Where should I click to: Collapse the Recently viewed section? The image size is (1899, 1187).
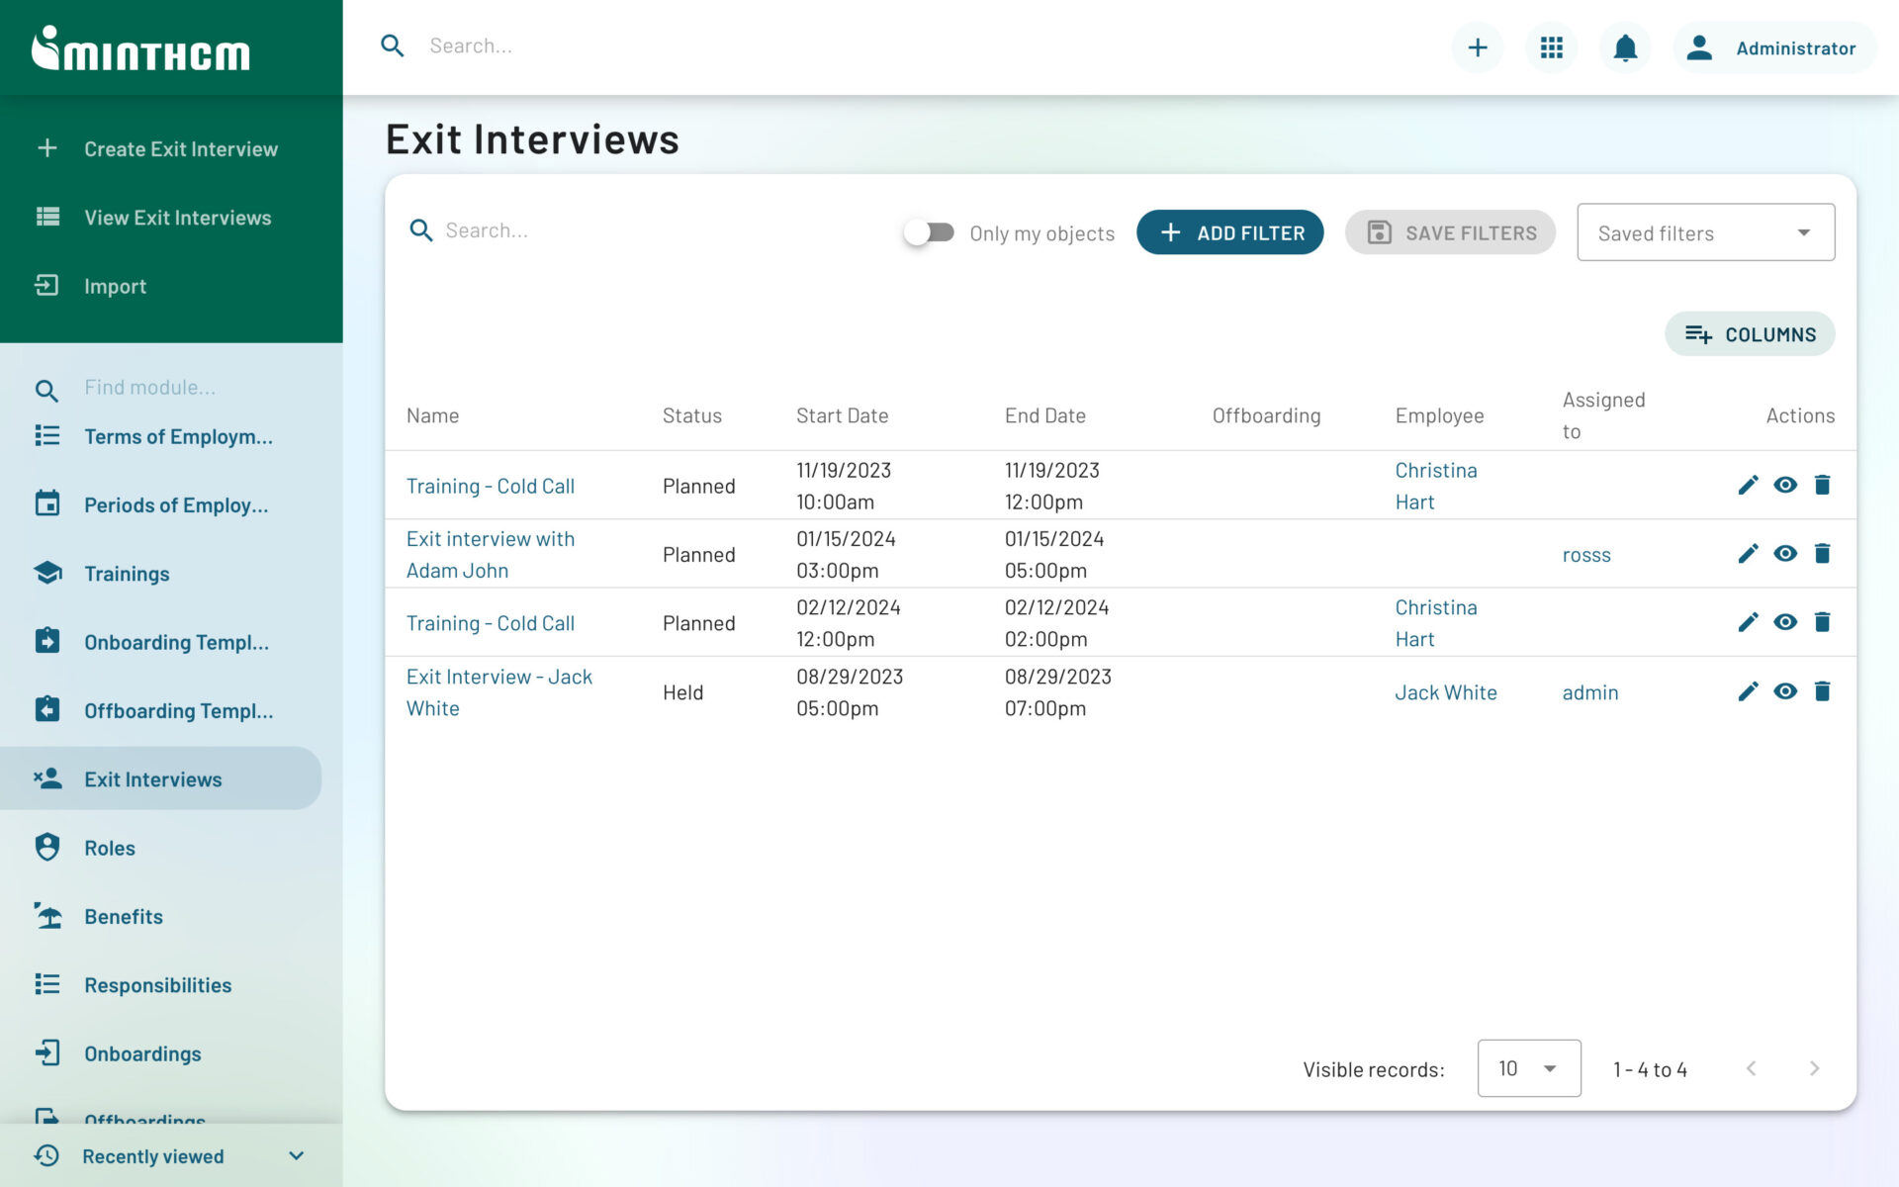coord(295,1154)
